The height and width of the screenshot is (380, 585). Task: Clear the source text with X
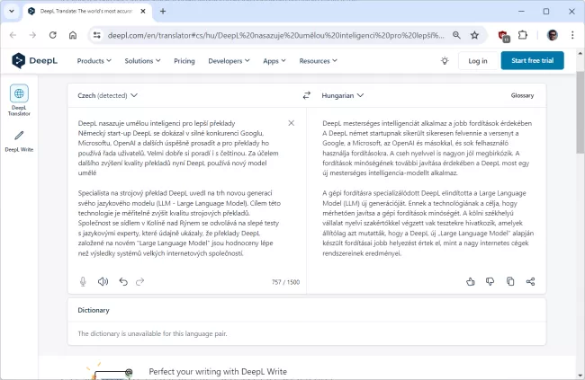point(291,123)
